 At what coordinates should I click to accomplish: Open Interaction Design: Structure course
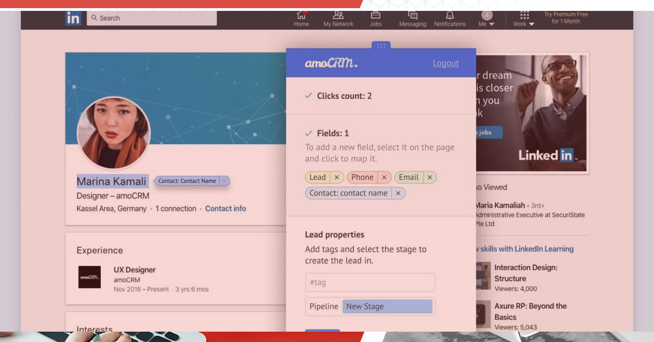coord(526,273)
